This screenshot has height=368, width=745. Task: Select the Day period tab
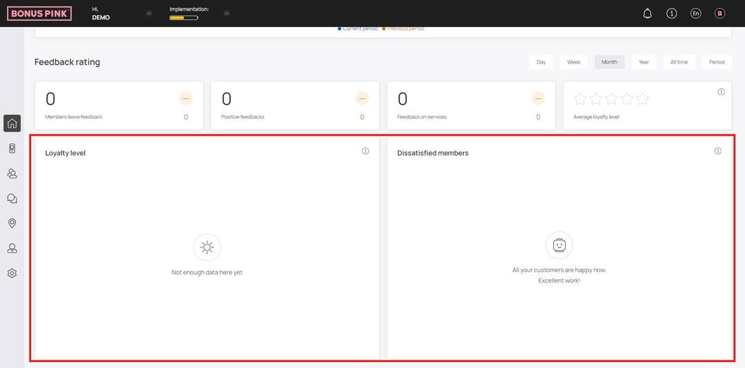(542, 62)
